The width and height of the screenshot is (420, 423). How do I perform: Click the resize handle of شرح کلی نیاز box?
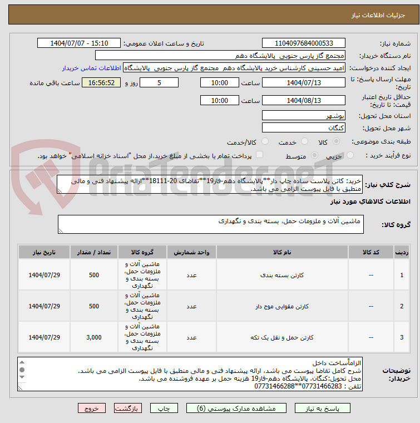60,191
